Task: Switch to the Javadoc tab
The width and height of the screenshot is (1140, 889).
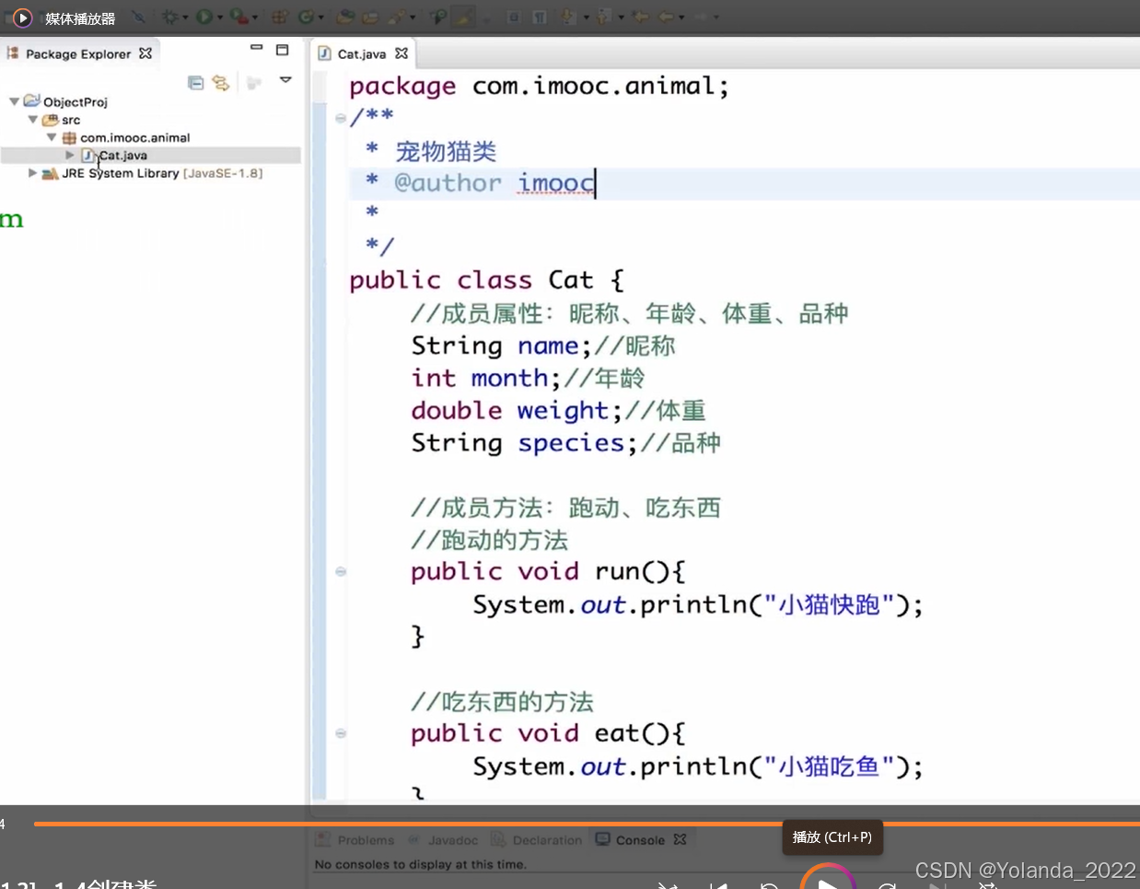Action: (443, 840)
